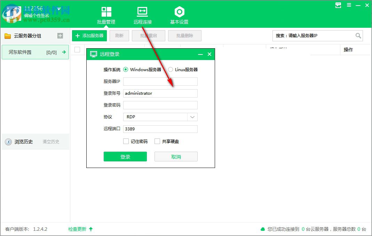Screen dimensions: 372x236
Task: Click the search magnifier icon
Action: (358, 35)
